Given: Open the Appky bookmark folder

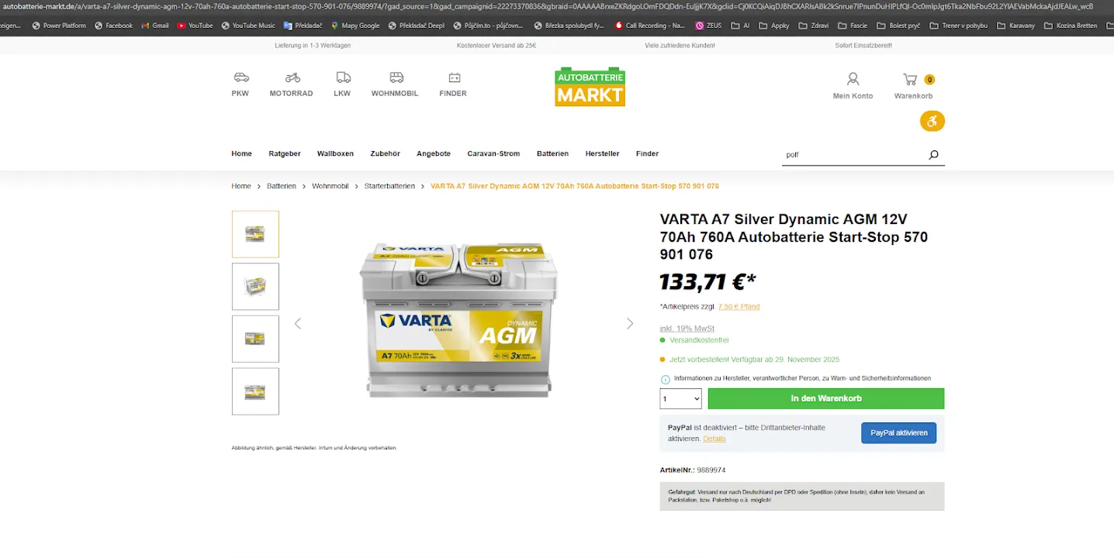Looking at the screenshot, I should [773, 26].
